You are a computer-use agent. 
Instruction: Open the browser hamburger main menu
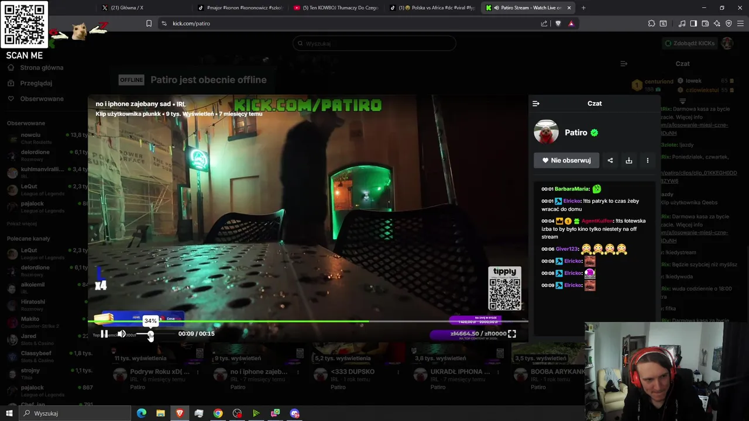point(741,23)
